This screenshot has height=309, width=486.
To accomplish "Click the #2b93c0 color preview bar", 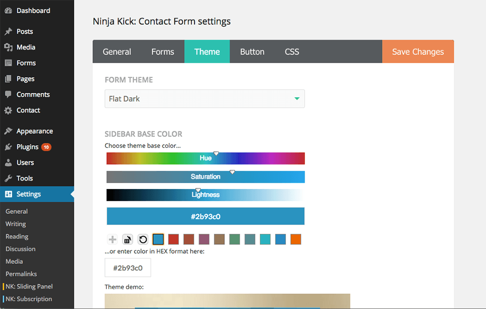I will pos(206,216).
